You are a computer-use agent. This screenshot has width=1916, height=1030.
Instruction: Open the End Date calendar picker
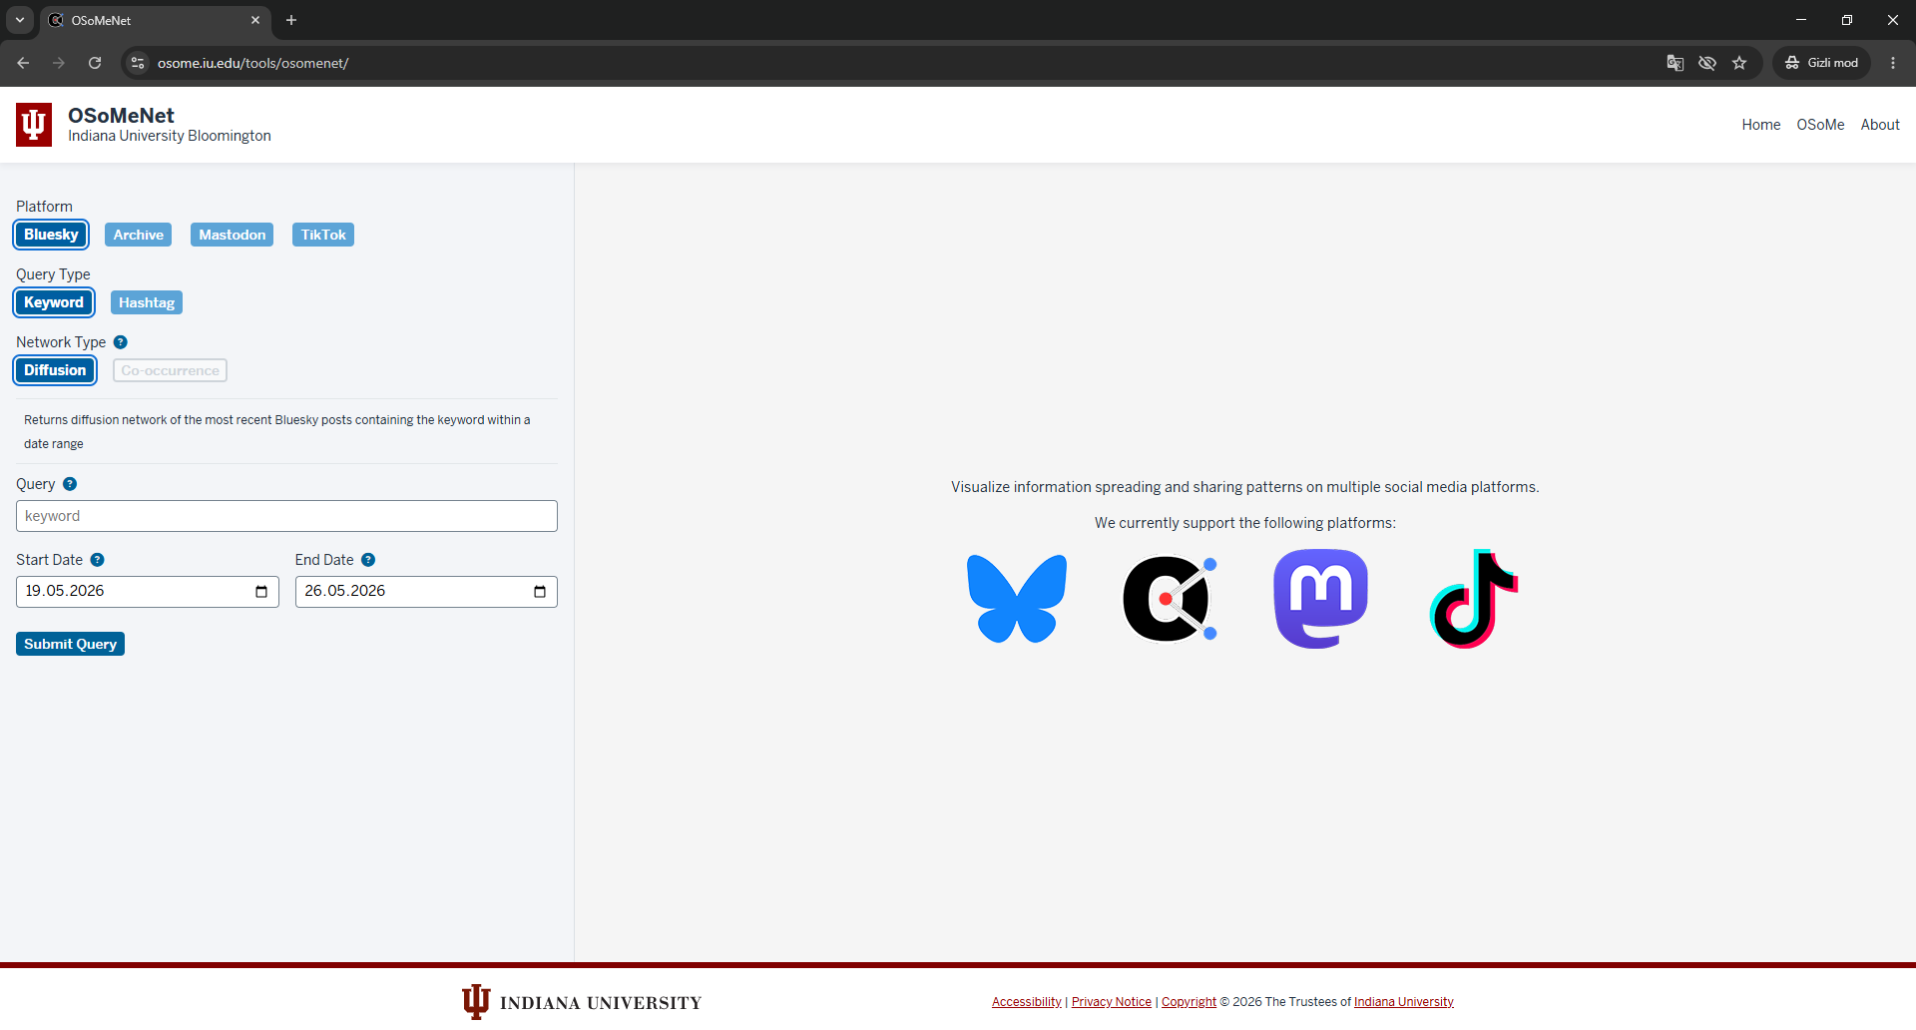click(540, 592)
